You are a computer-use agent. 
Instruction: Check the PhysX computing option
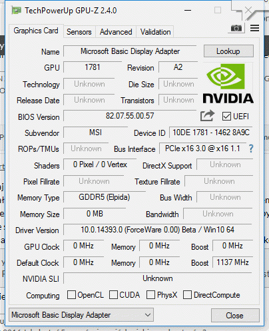point(150,295)
